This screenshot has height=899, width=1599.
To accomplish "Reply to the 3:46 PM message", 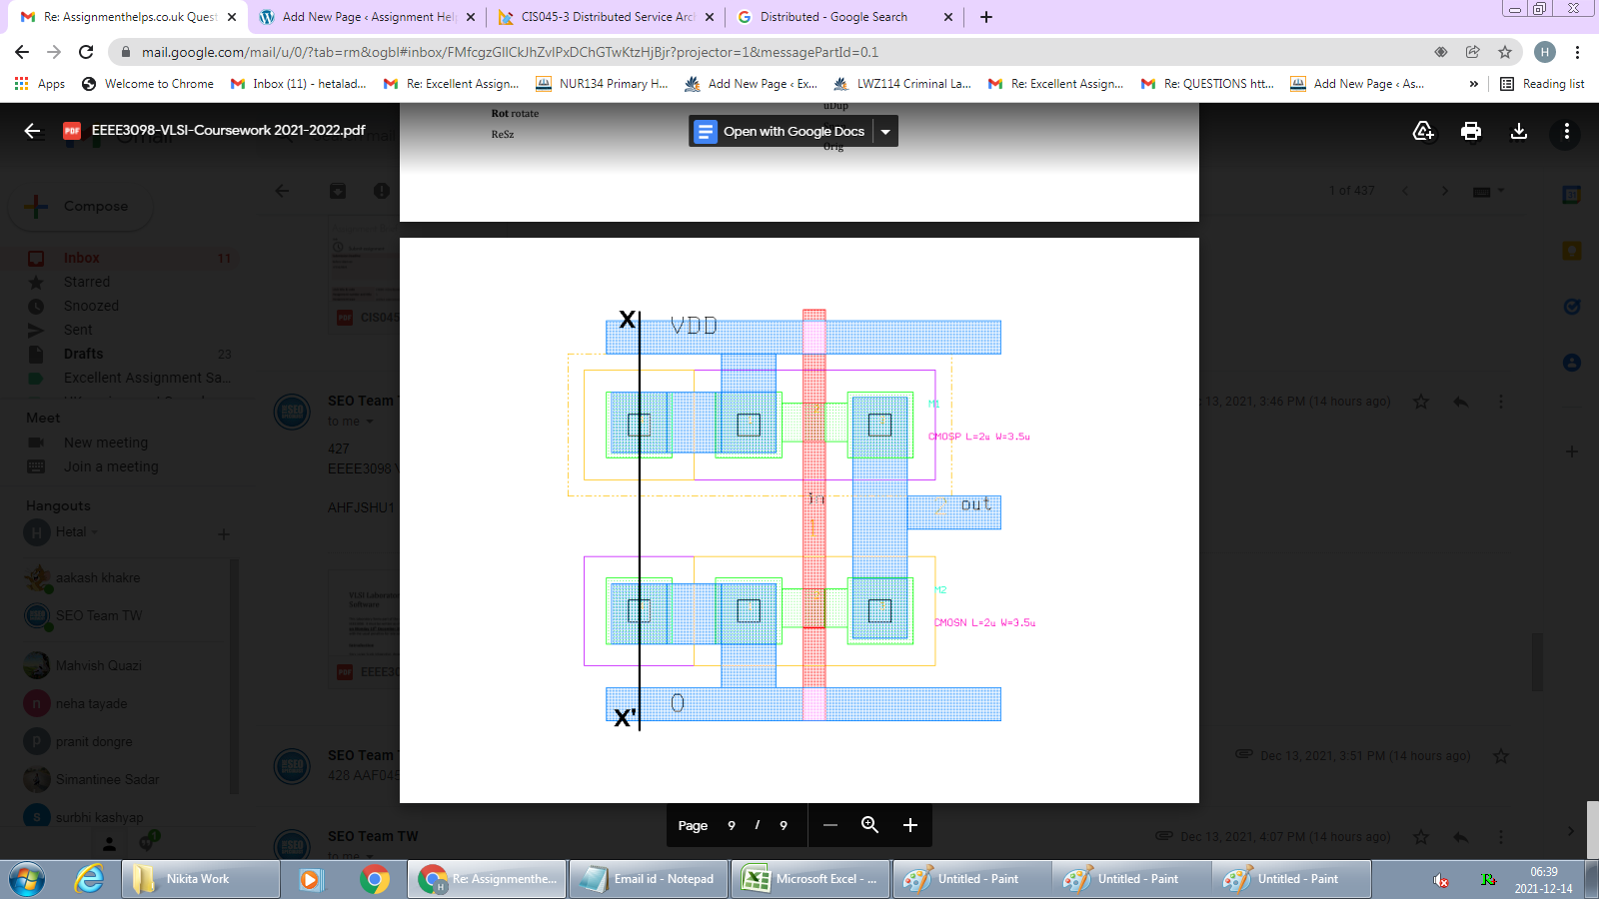I will (1461, 402).
